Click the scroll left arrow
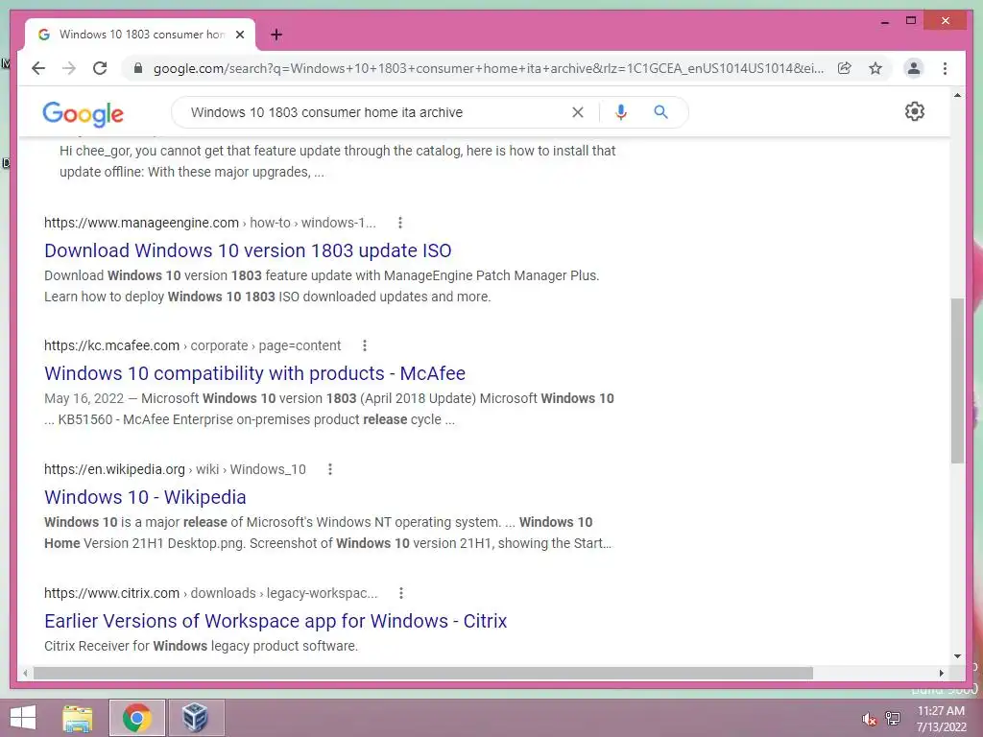The image size is (983, 737). pos(24,673)
